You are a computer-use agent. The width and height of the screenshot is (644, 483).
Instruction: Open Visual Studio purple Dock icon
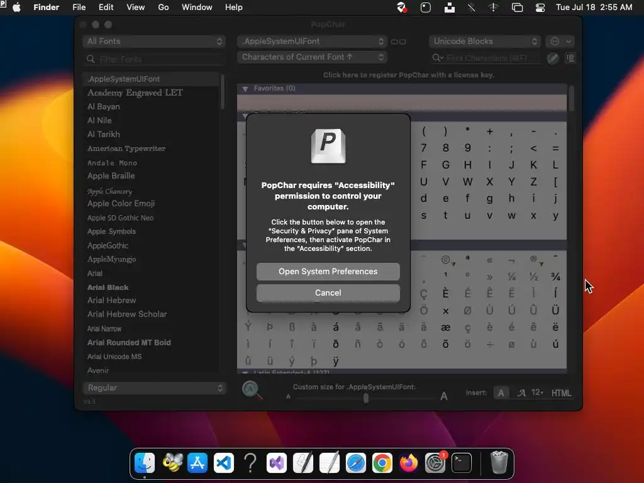coord(277,463)
